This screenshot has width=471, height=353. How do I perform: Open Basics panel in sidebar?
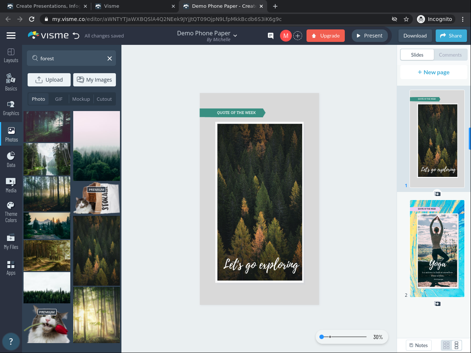tap(11, 82)
